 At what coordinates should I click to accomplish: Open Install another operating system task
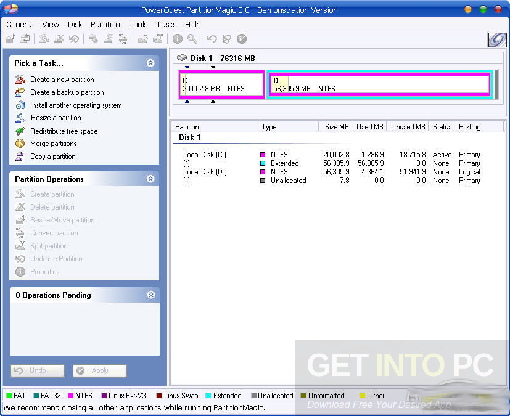pos(19,105)
